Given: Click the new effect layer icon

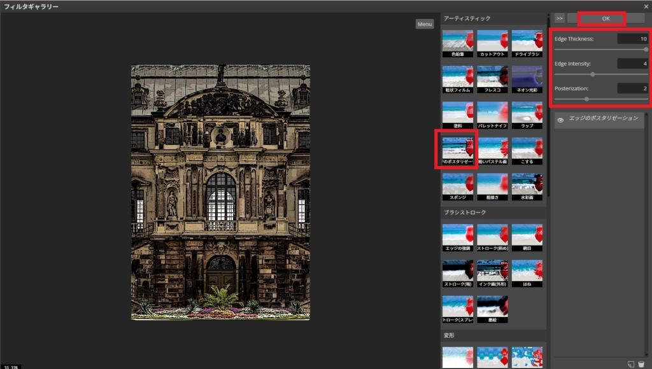Looking at the screenshot, I should pyautogui.click(x=630, y=363).
